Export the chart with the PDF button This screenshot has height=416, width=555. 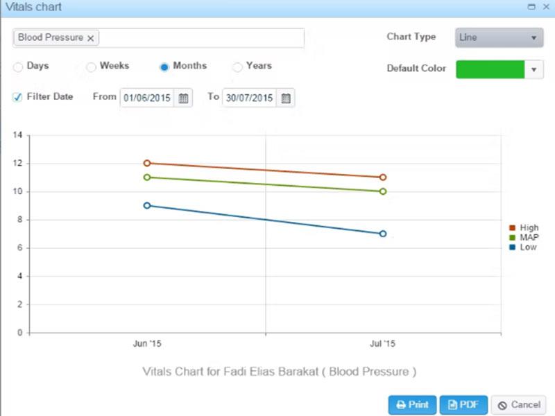[x=463, y=405]
